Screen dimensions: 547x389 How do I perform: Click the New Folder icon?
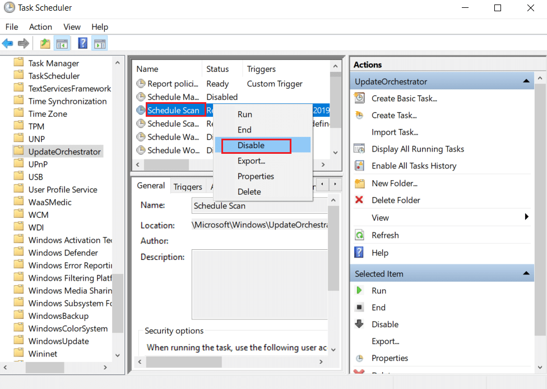coord(359,183)
